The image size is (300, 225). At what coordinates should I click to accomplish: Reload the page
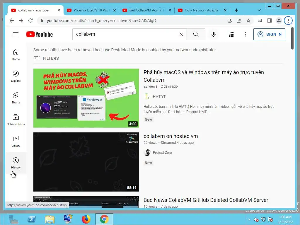[30, 21]
